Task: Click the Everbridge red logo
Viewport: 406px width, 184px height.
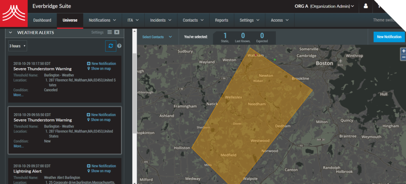Action: pyautogui.click(x=14, y=13)
